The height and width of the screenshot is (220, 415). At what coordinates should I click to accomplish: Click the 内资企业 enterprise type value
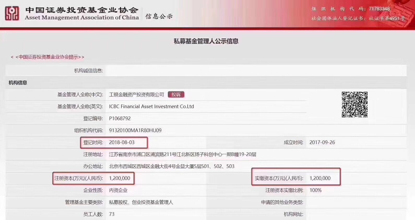[x=118, y=190]
